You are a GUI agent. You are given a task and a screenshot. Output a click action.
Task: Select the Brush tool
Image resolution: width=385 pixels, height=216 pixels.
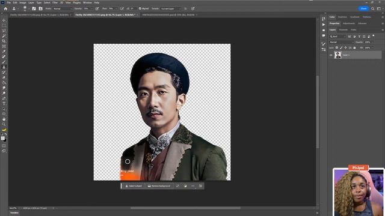[x=4, y=62]
